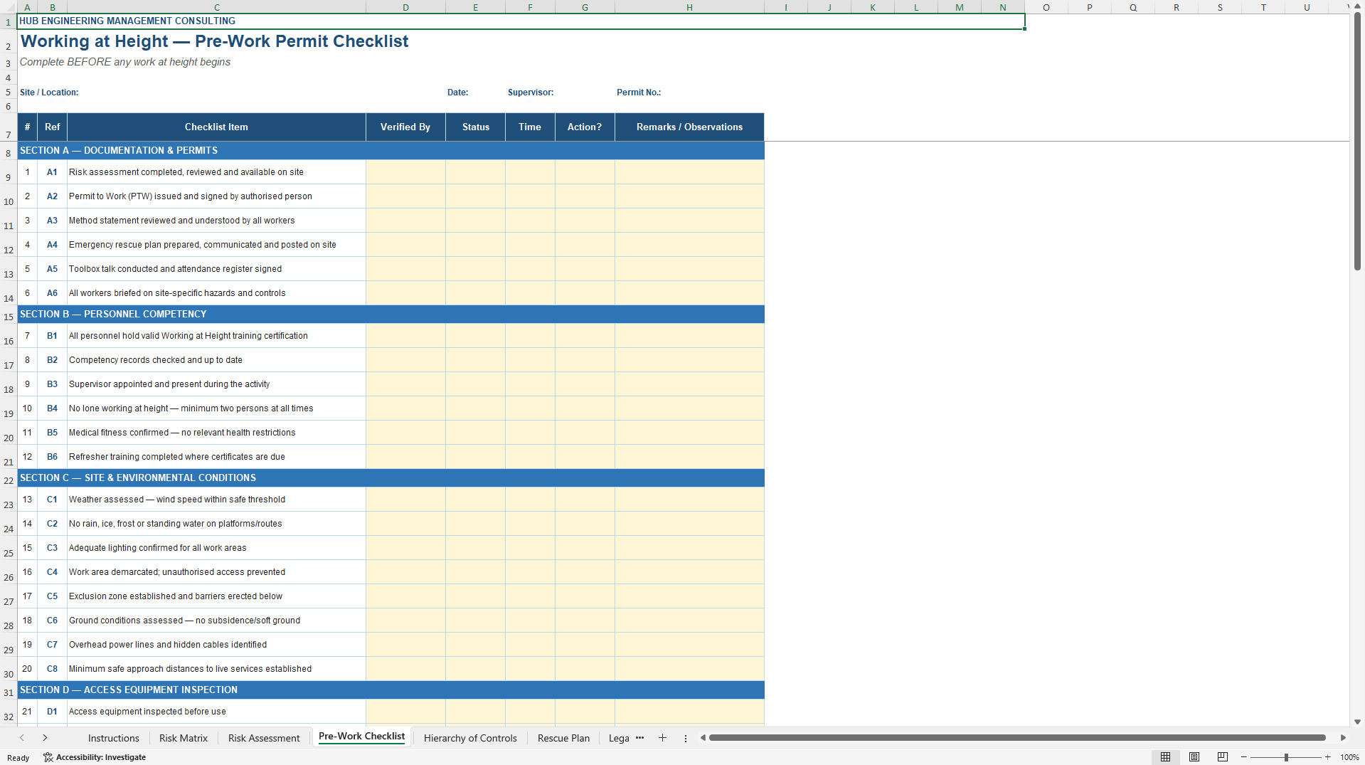Click the Action? cell for item B4
Screen dimensions: 1365x765
click(x=585, y=408)
